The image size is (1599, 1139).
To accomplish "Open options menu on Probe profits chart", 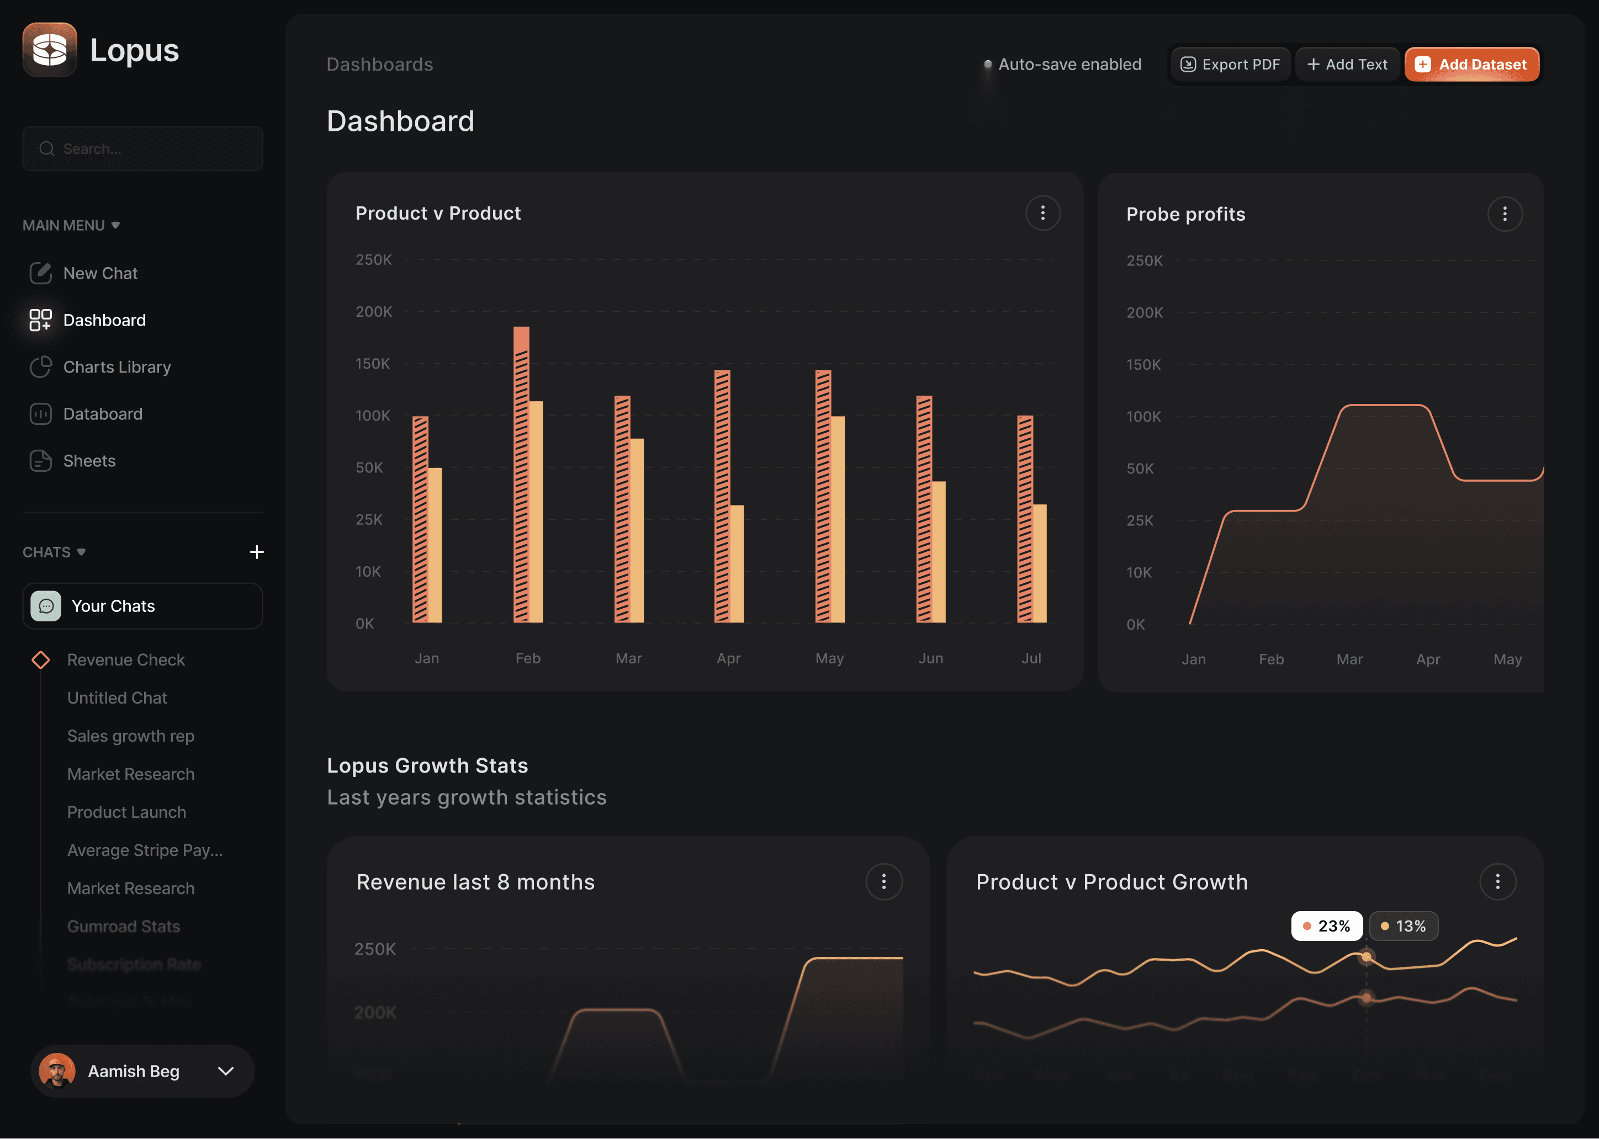I will pyautogui.click(x=1504, y=214).
